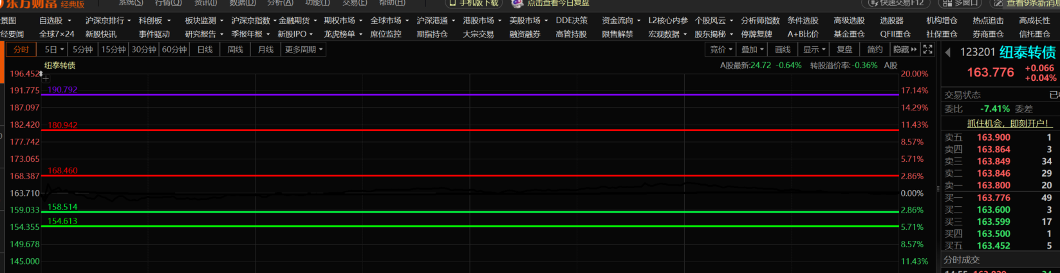
Task: Click the left arrow beside code 123201
Action: (948, 53)
